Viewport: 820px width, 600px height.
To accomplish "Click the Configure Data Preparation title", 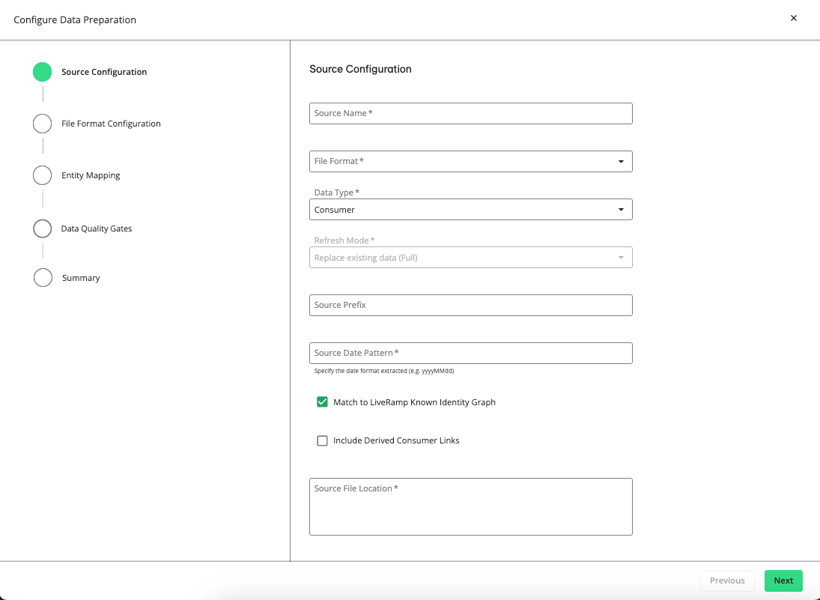I will [x=75, y=20].
